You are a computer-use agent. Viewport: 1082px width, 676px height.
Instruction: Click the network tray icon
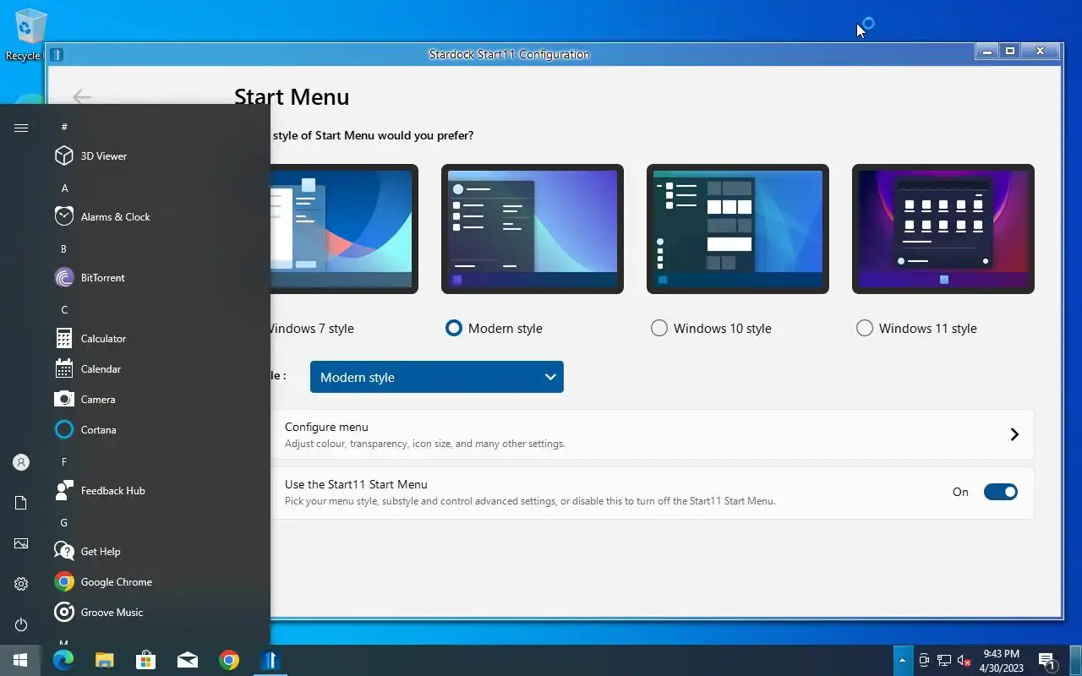point(943,660)
